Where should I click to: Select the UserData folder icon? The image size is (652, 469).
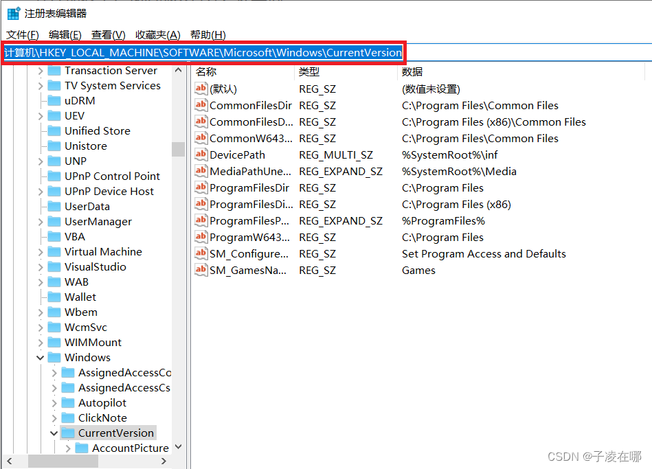click(x=54, y=206)
